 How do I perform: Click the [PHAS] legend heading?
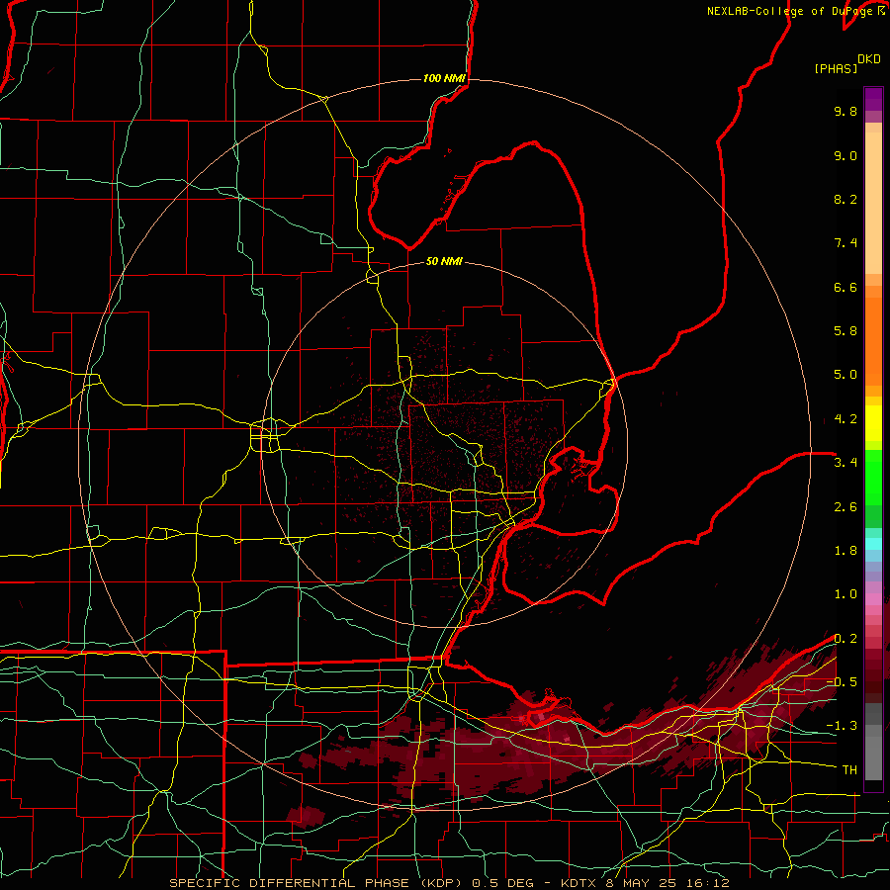(836, 68)
